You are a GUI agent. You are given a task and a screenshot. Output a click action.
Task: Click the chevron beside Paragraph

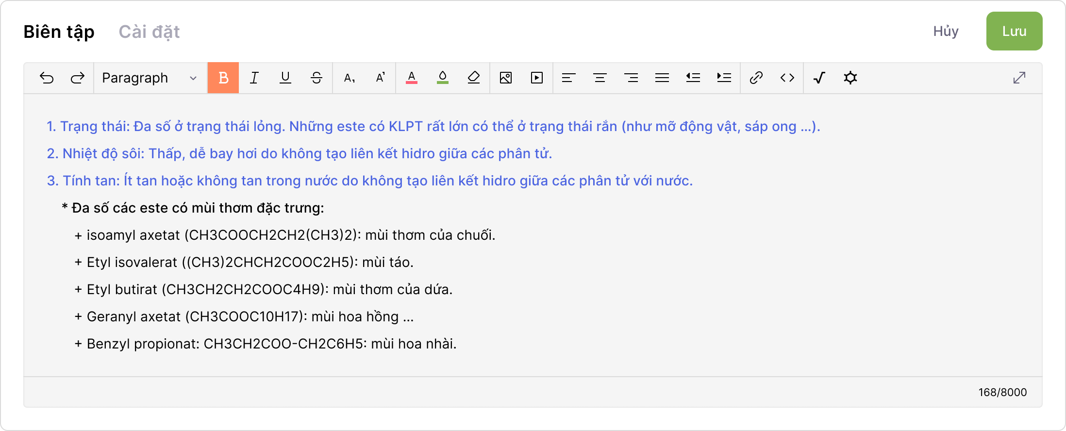[193, 78]
